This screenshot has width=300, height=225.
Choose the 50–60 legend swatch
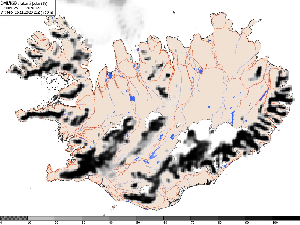[x=150, y=218]
